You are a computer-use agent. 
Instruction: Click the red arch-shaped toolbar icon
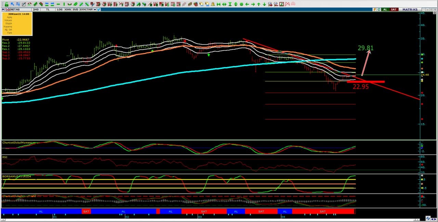293,4
